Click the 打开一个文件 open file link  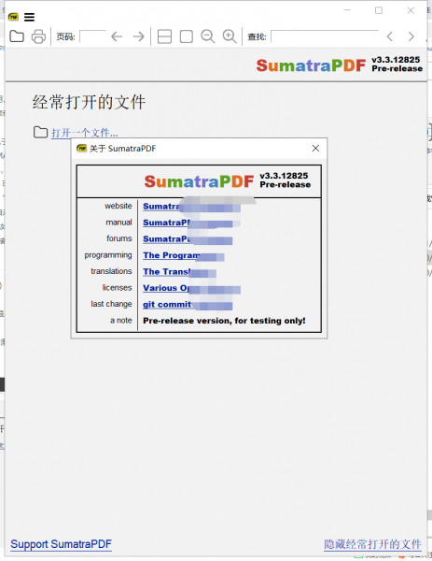[x=85, y=133]
